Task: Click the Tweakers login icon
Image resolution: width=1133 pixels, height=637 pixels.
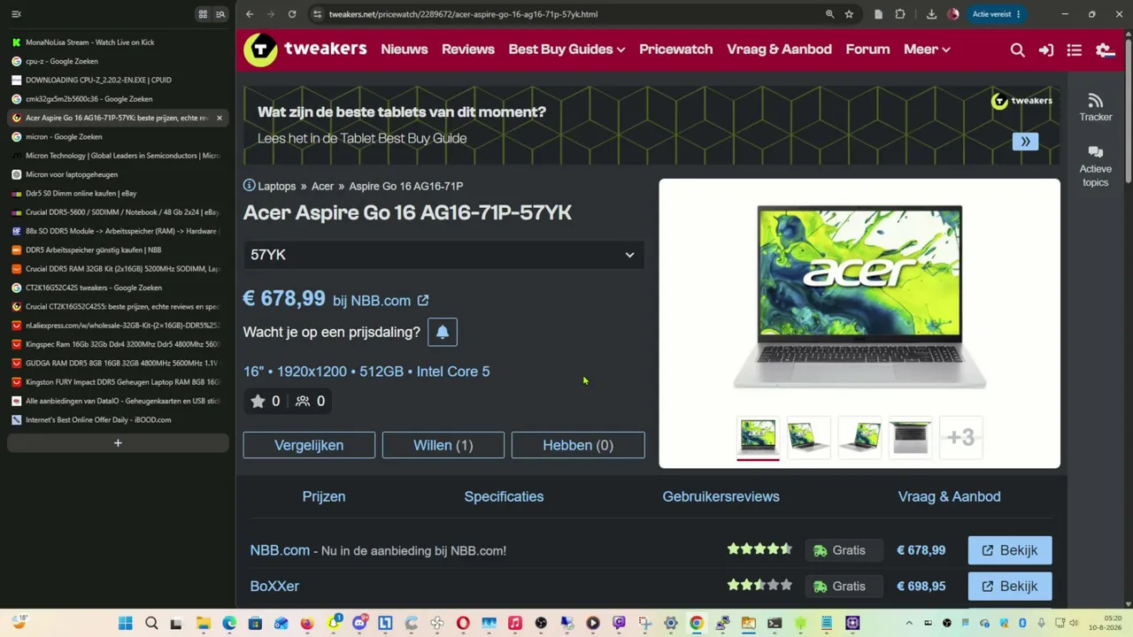Action: (x=1046, y=50)
